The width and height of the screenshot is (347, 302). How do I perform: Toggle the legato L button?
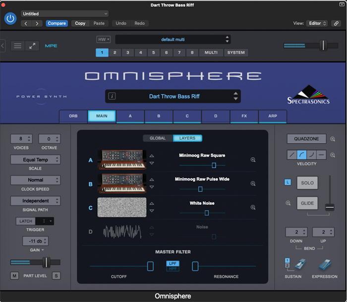tap(288, 182)
